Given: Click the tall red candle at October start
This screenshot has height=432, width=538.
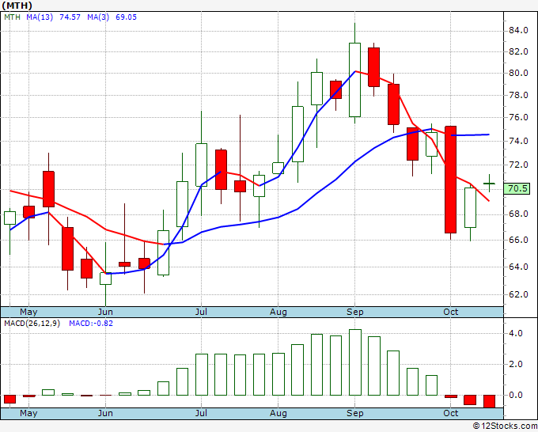Looking at the screenshot, I should [x=450, y=180].
